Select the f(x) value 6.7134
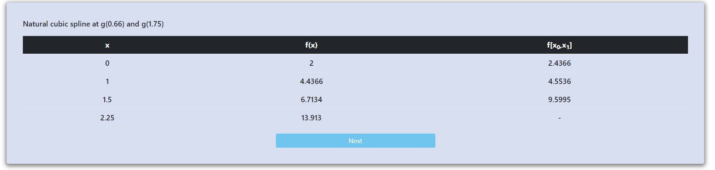The height and width of the screenshot is (170, 715). [311, 100]
